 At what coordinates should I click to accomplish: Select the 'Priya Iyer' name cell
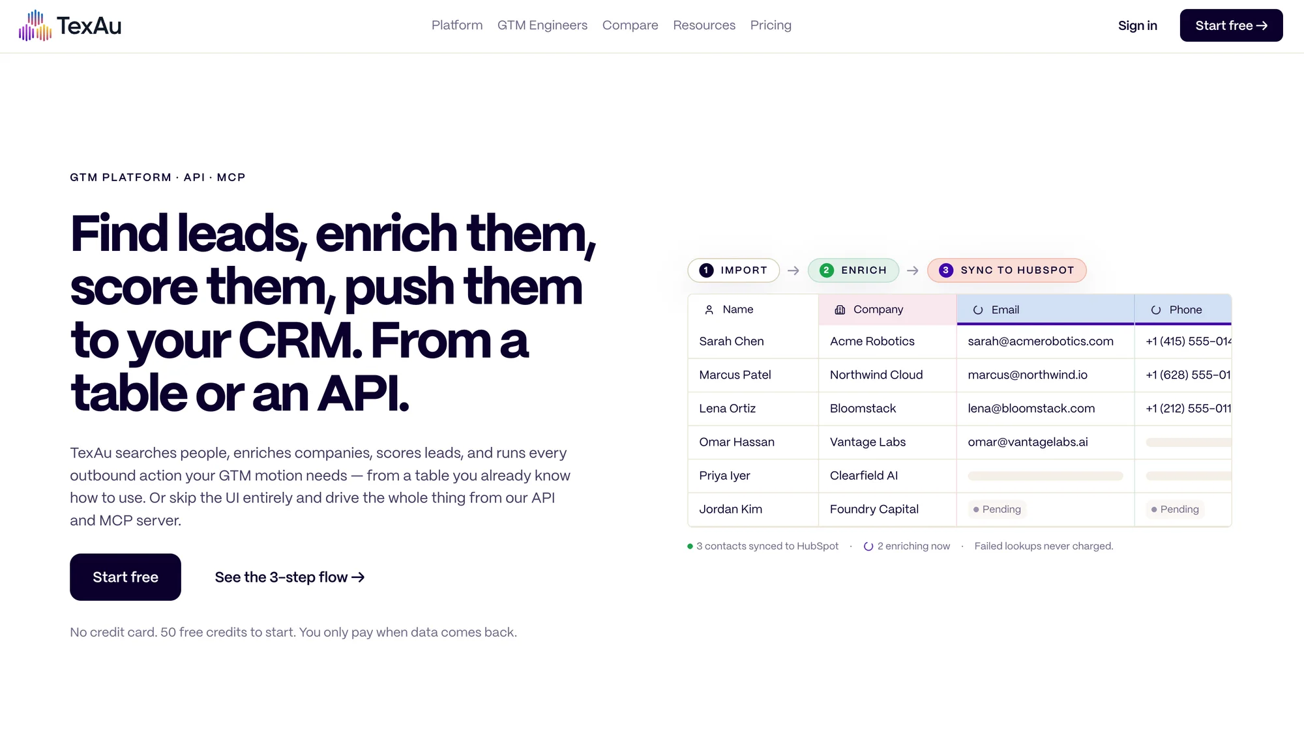[x=753, y=476]
